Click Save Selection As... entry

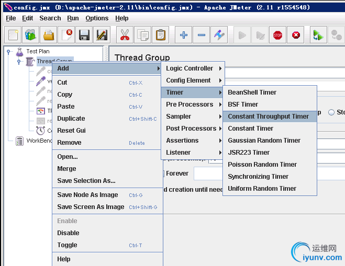(x=108, y=181)
